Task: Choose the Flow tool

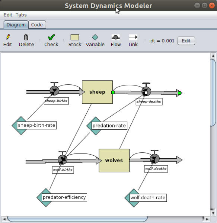Action: (x=116, y=41)
